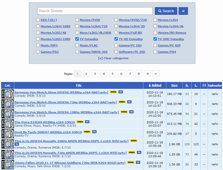The width and height of the screenshot is (223, 170).
Task: Sort the table by Size column
Action: (x=174, y=85)
